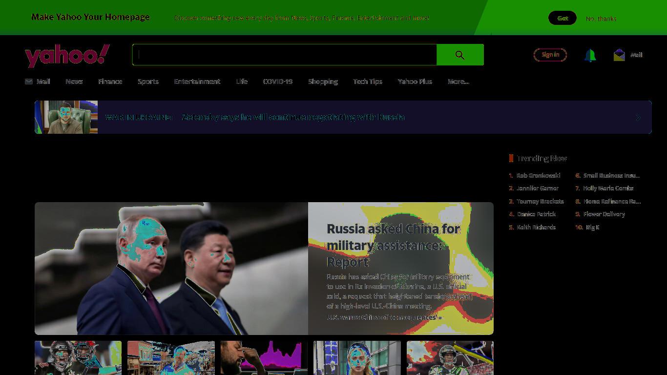Select Tech Tips in the navigation bar
The width and height of the screenshot is (667, 375).
(x=368, y=82)
